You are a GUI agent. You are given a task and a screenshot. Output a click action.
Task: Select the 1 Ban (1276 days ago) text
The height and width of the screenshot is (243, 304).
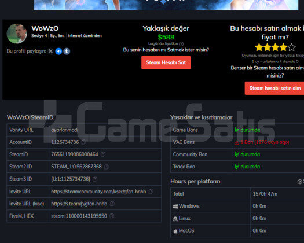click(265, 142)
